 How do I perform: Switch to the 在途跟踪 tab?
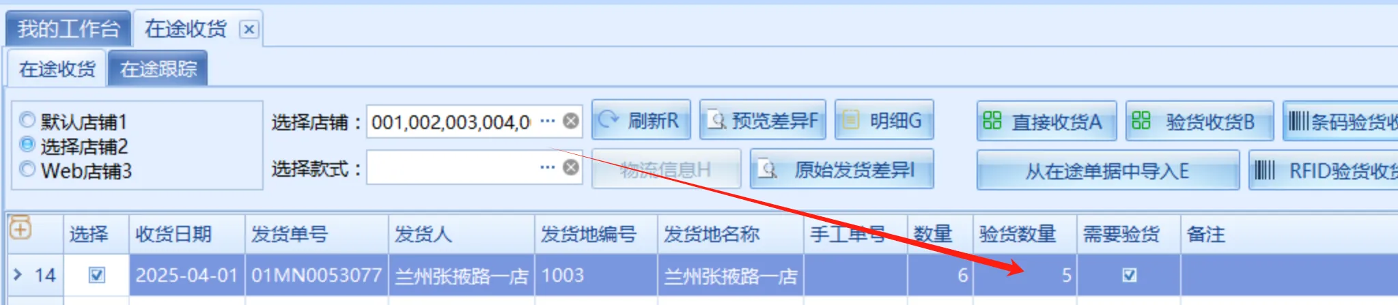pos(158,69)
